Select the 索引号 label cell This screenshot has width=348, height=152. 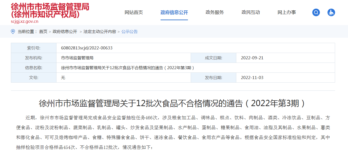34,48
